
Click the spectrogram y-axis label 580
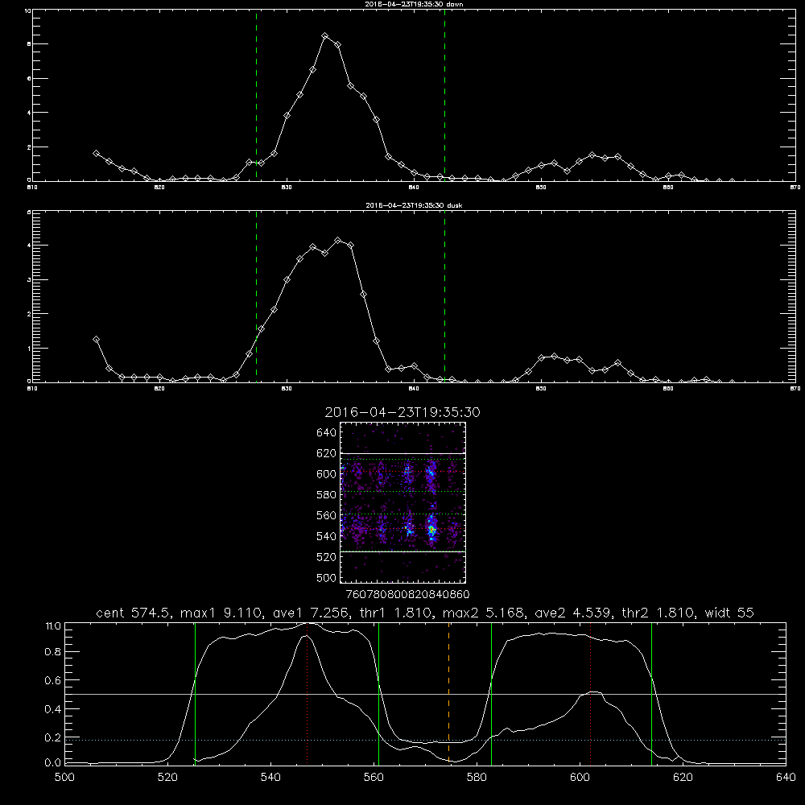[x=327, y=494]
